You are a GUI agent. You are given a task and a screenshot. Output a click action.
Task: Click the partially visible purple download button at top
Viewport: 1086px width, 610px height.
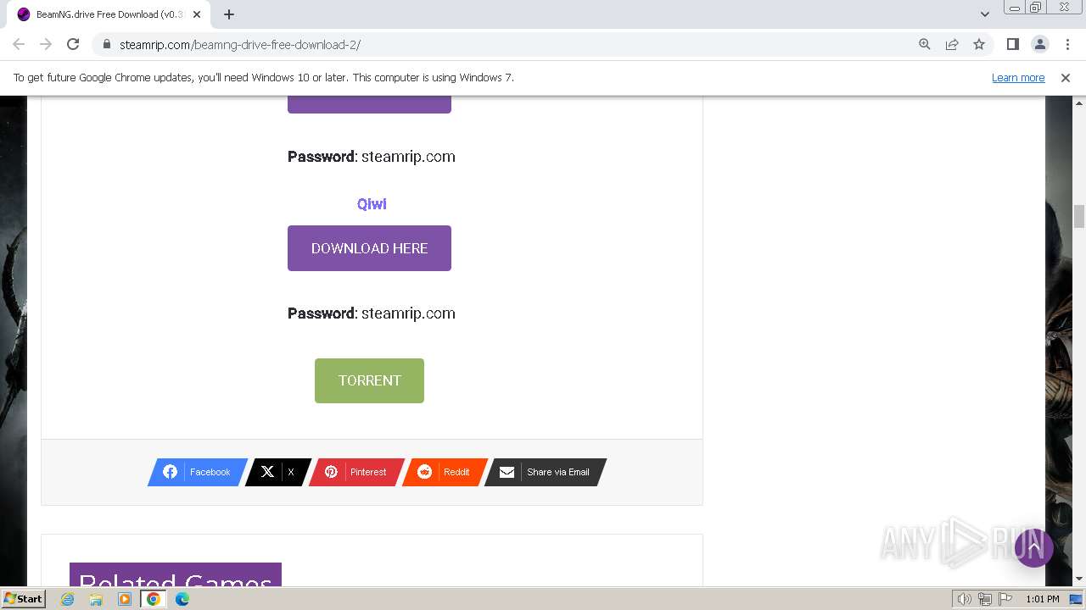pos(369,104)
